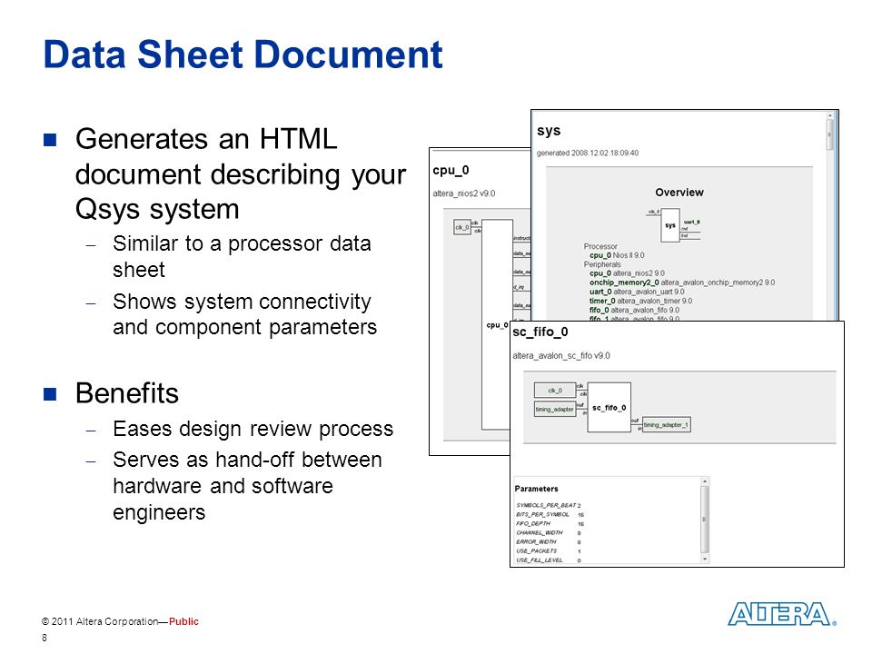
Task: Click the Eases design review process bullet
Action: coord(253,429)
